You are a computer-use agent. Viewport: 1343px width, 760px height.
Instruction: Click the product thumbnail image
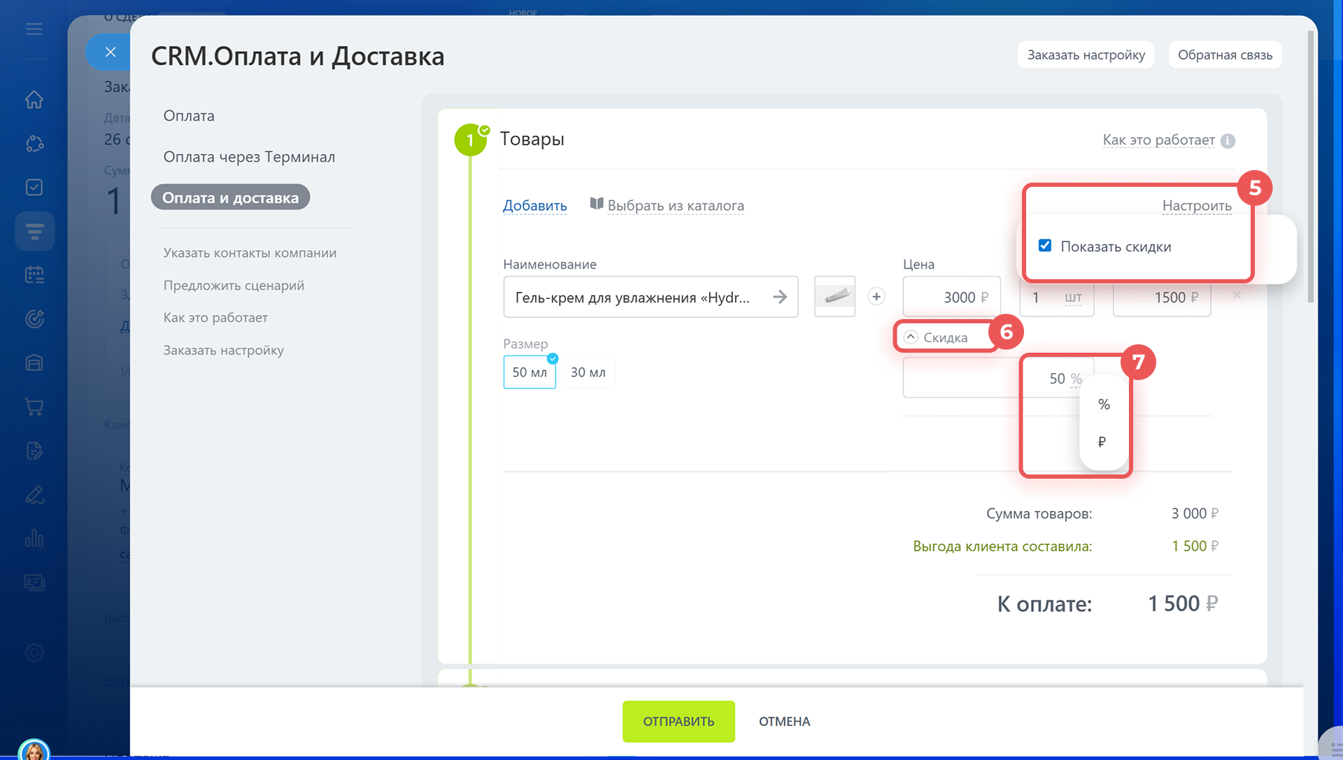click(834, 297)
